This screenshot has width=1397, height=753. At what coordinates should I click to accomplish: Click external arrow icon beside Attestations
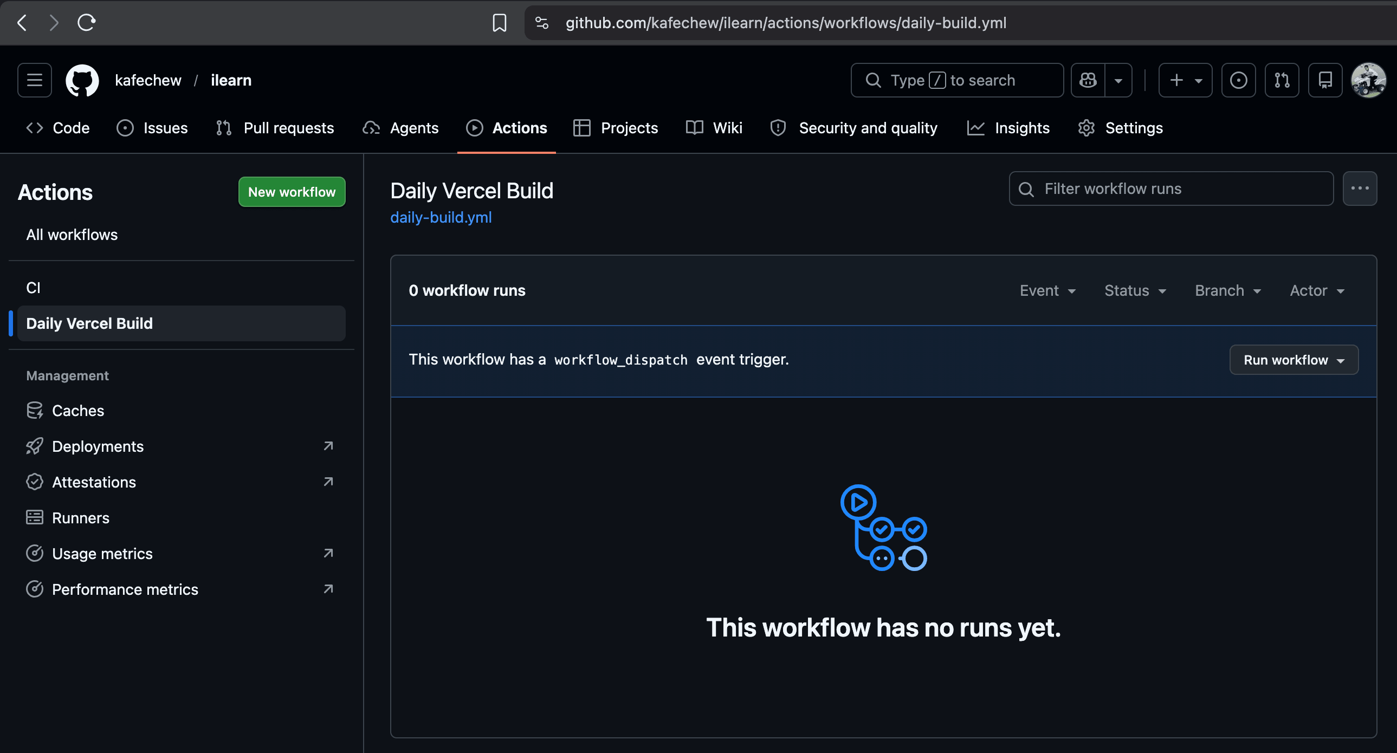pyautogui.click(x=328, y=482)
